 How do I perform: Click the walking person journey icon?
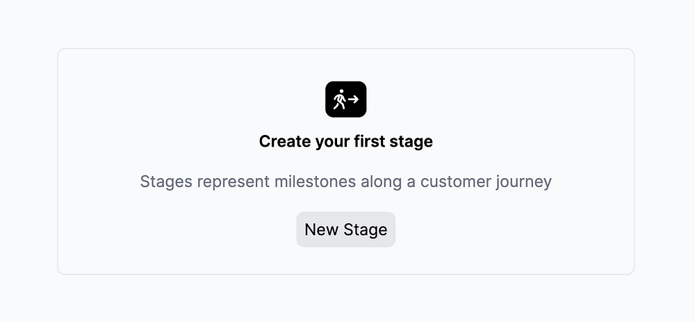point(345,99)
